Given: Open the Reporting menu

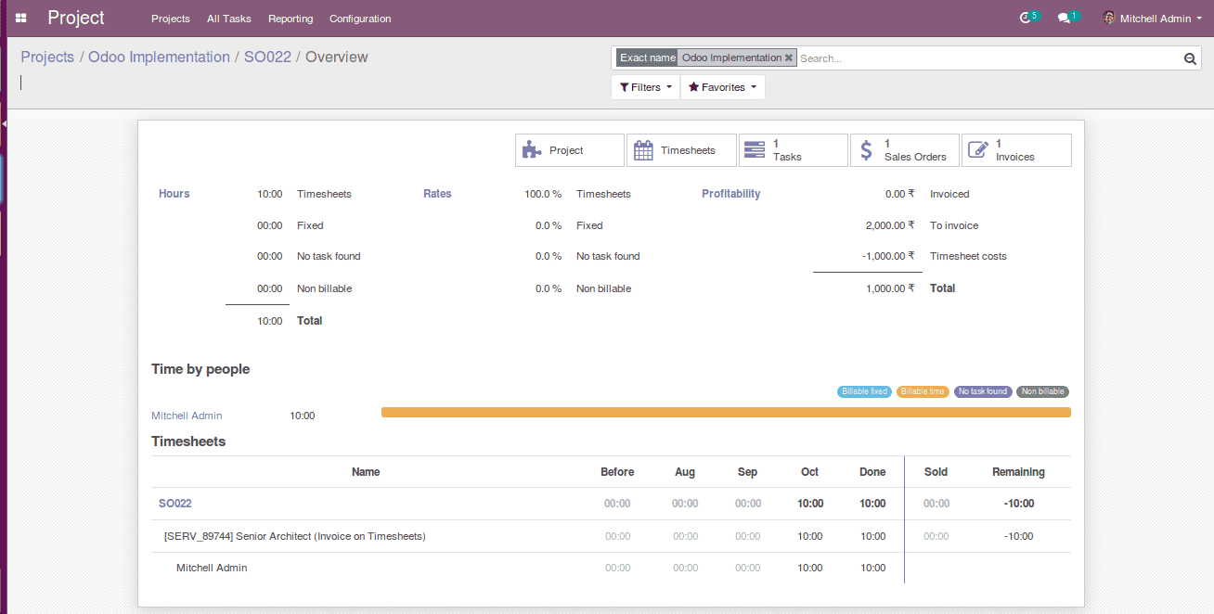Looking at the screenshot, I should pos(291,19).
